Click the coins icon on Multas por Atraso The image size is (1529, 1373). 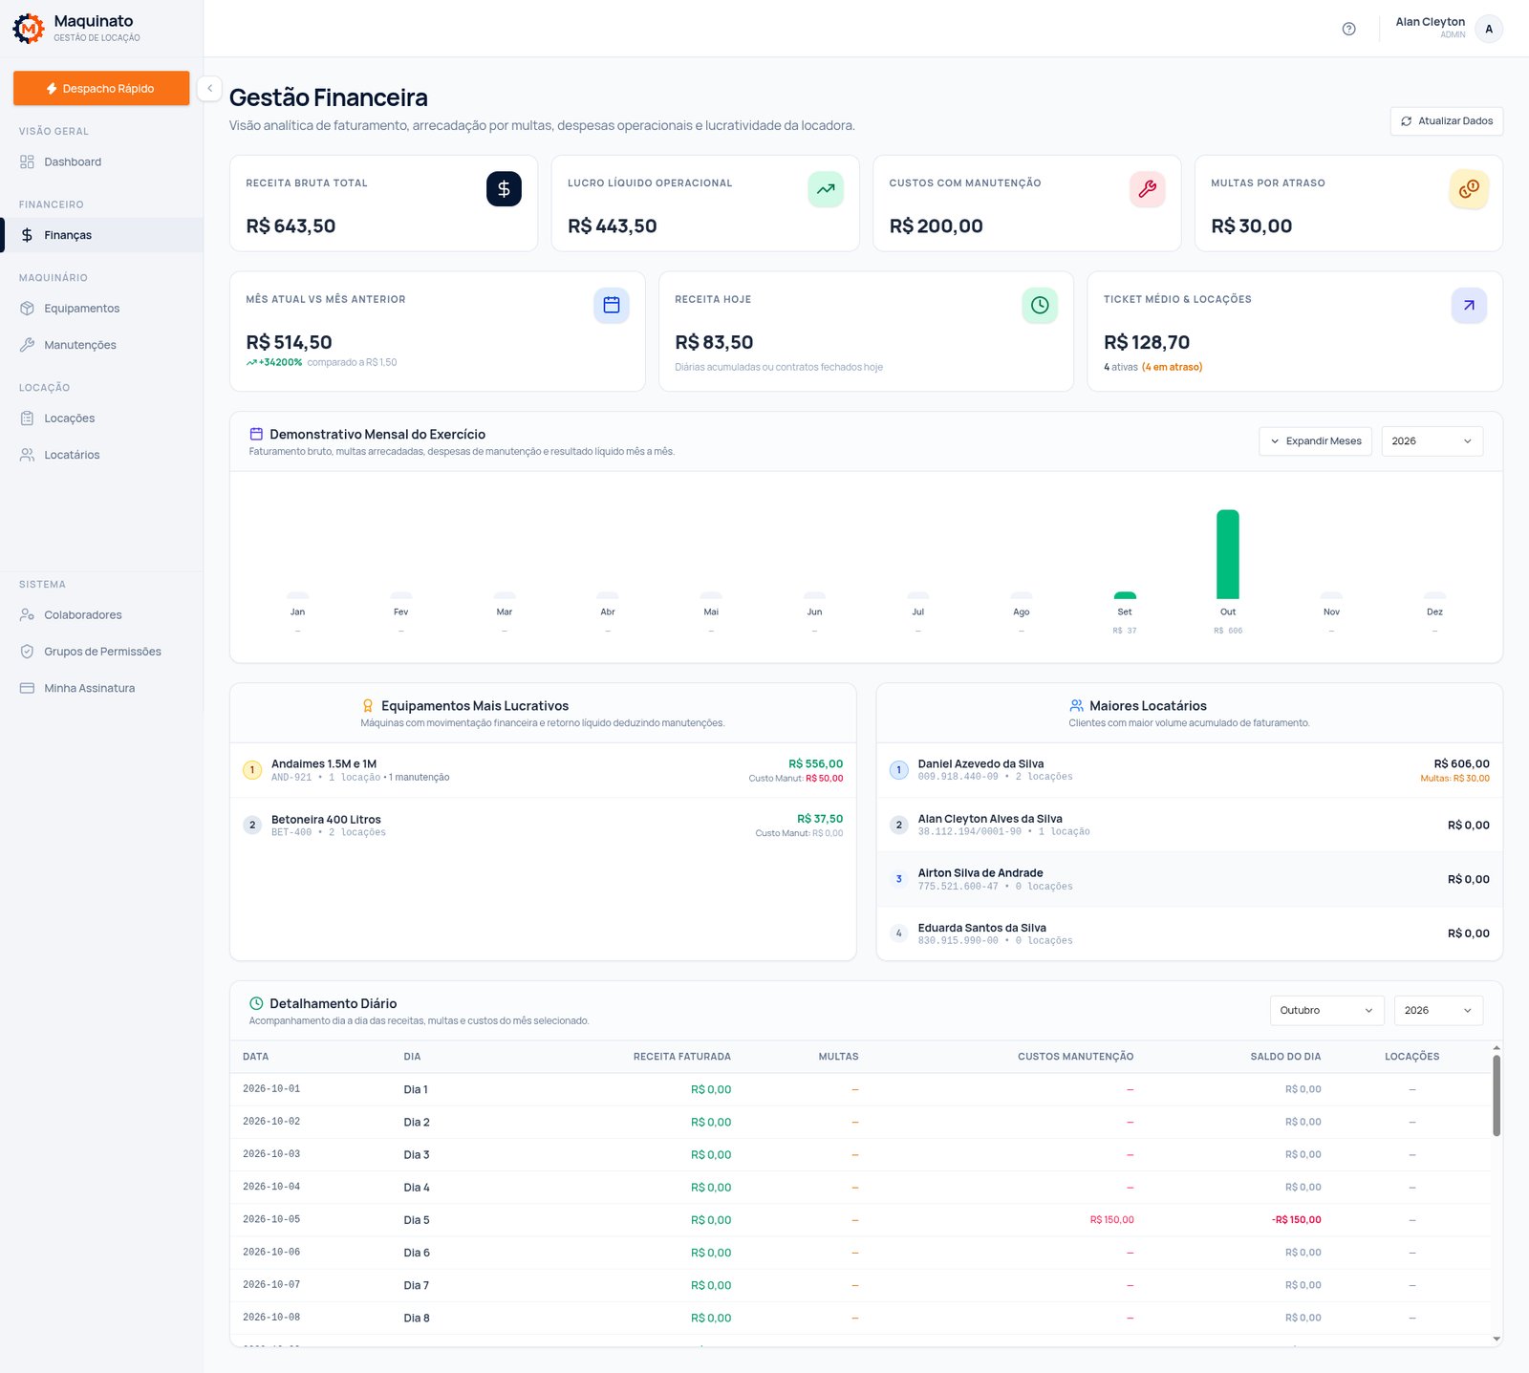coord(1469,189)
